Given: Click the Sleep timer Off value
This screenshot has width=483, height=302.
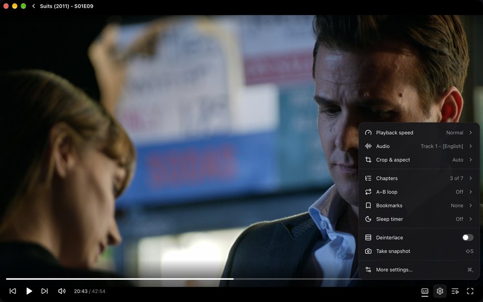Looking at the screenshot, I should coord(459,219).
